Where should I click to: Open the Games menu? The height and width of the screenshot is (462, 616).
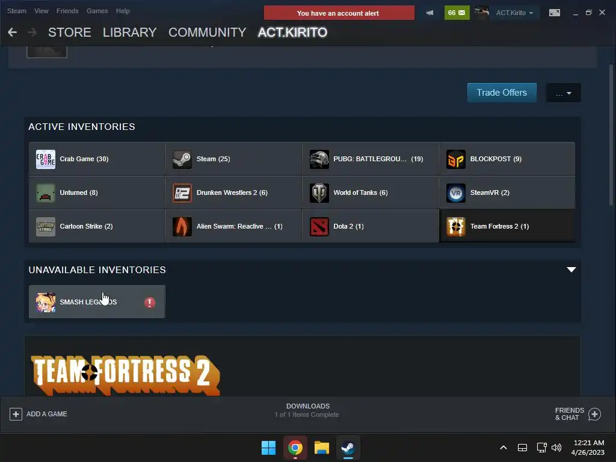point(97,11)
